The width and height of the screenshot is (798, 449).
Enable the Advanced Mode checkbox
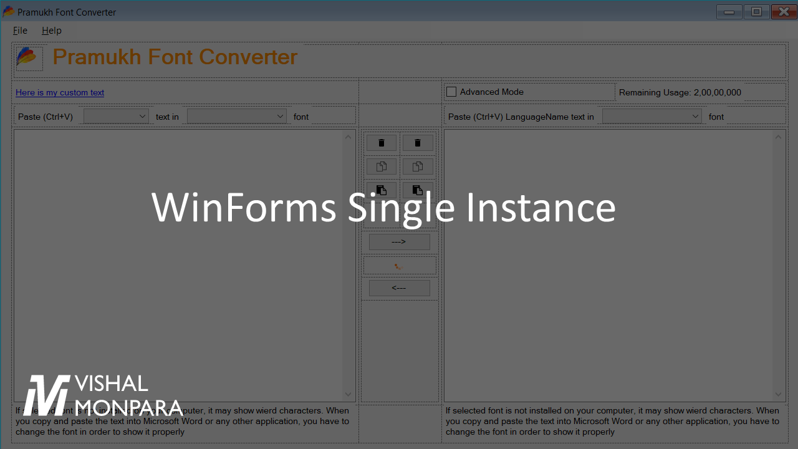(x=451, y=92)
